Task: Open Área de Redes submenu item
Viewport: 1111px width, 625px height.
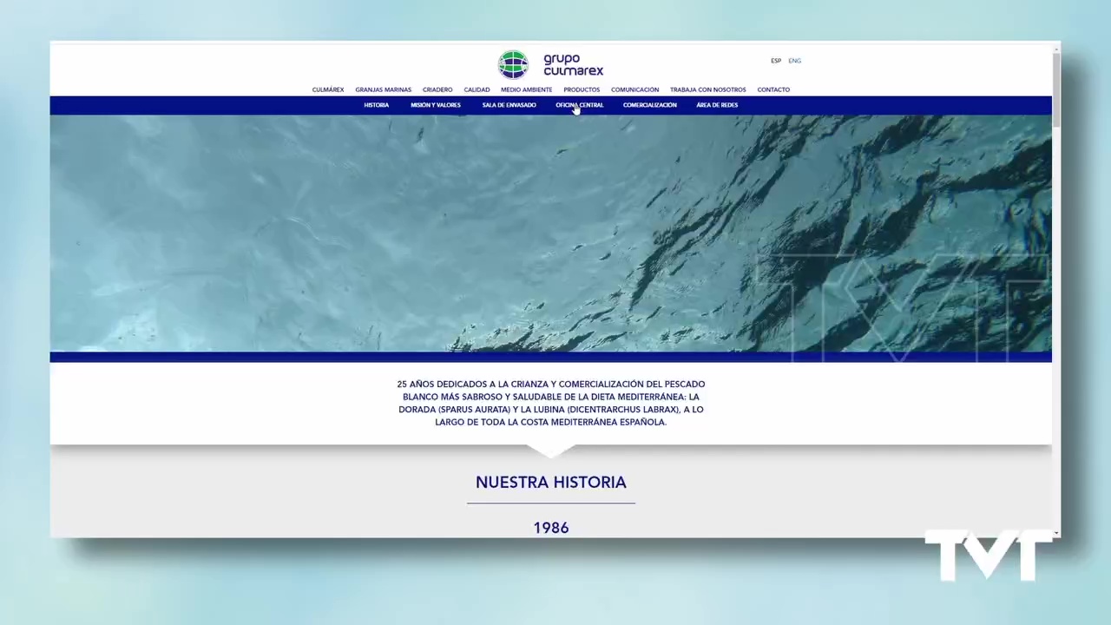Action: click(717, 105)
